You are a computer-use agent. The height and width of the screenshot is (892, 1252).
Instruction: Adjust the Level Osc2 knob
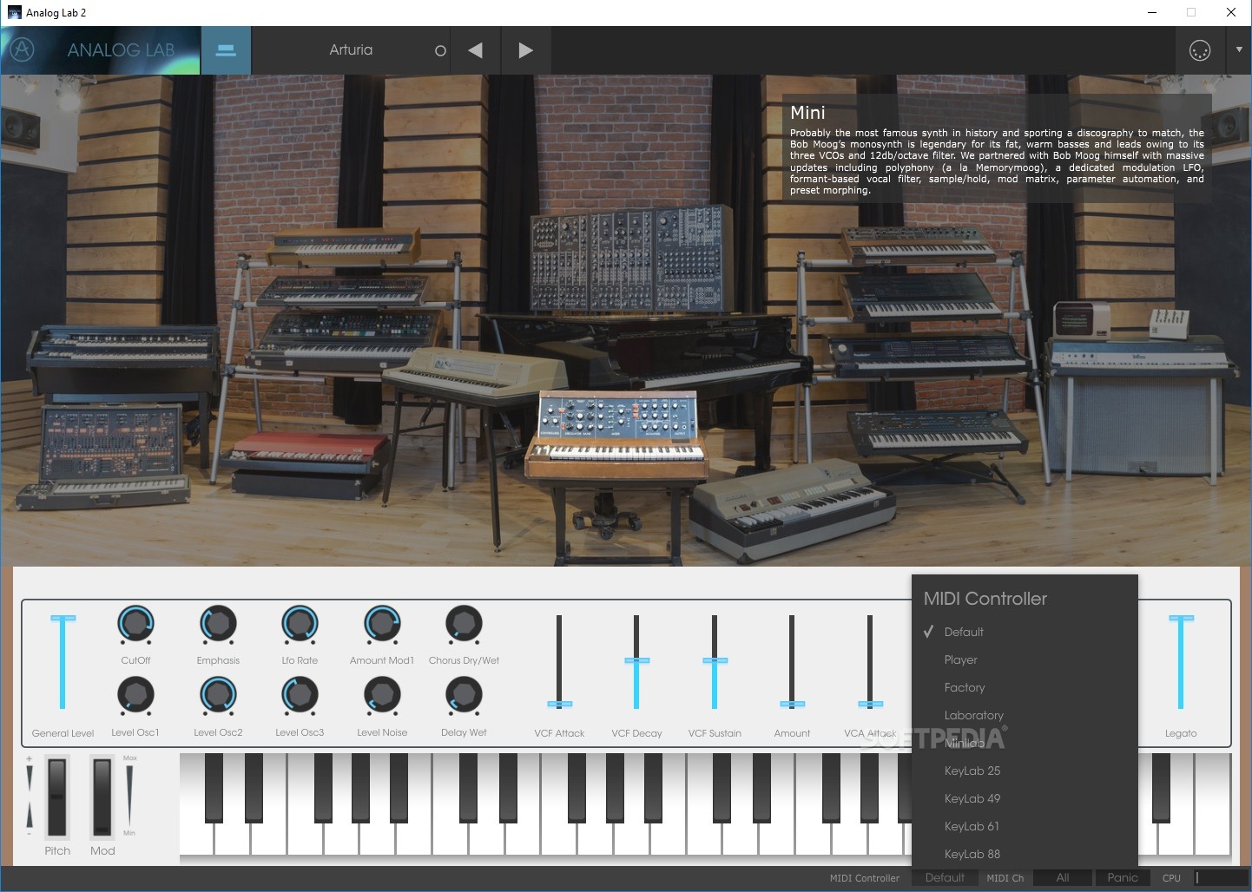click(x=218, y=695)
